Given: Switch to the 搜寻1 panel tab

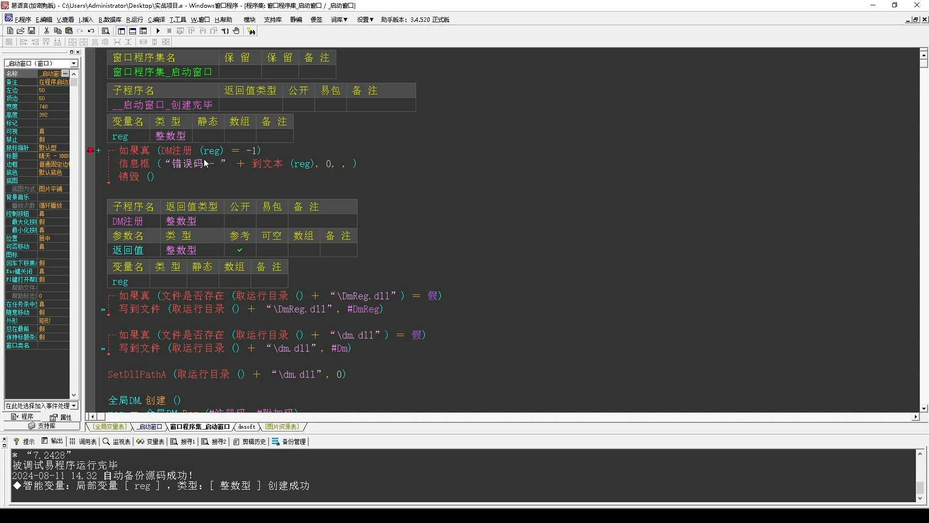Looking at the screenshot, I should click(183, 442).
